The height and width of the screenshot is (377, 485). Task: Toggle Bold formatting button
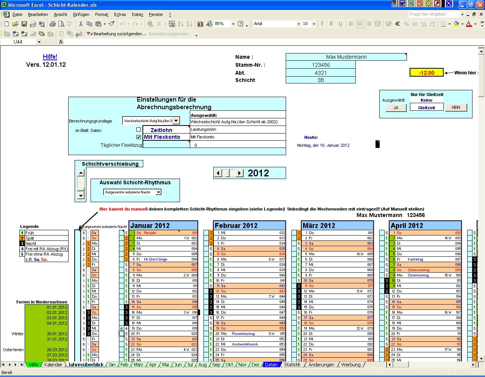pyautogui.click(x=322, y=24)
